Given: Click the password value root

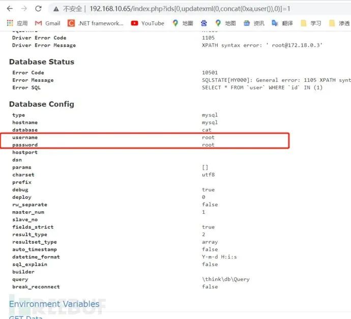Looking at the screenshot, I should pos(208,145).
